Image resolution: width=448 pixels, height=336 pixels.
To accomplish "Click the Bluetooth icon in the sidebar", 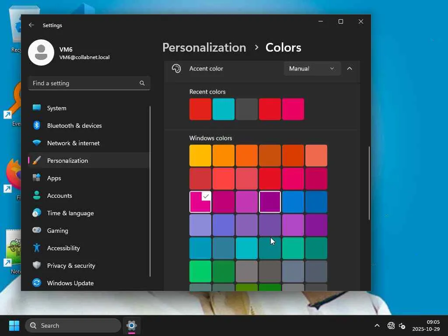I will pyautogui.click(x=37, y=126).
